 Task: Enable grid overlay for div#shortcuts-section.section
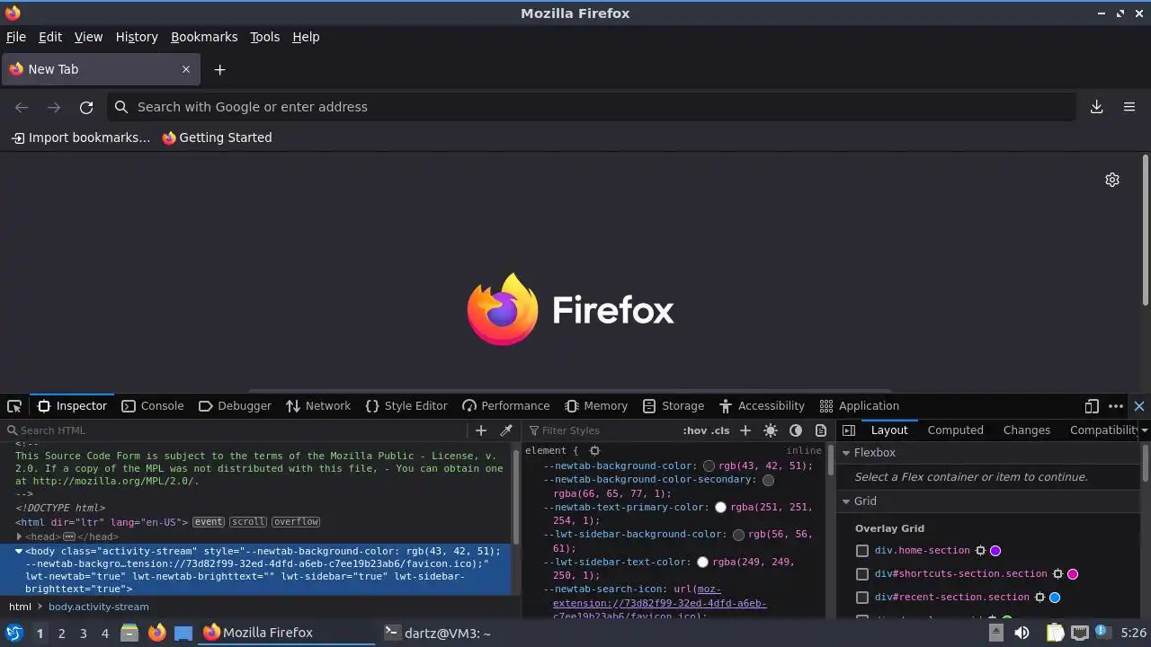click(862, 574)
